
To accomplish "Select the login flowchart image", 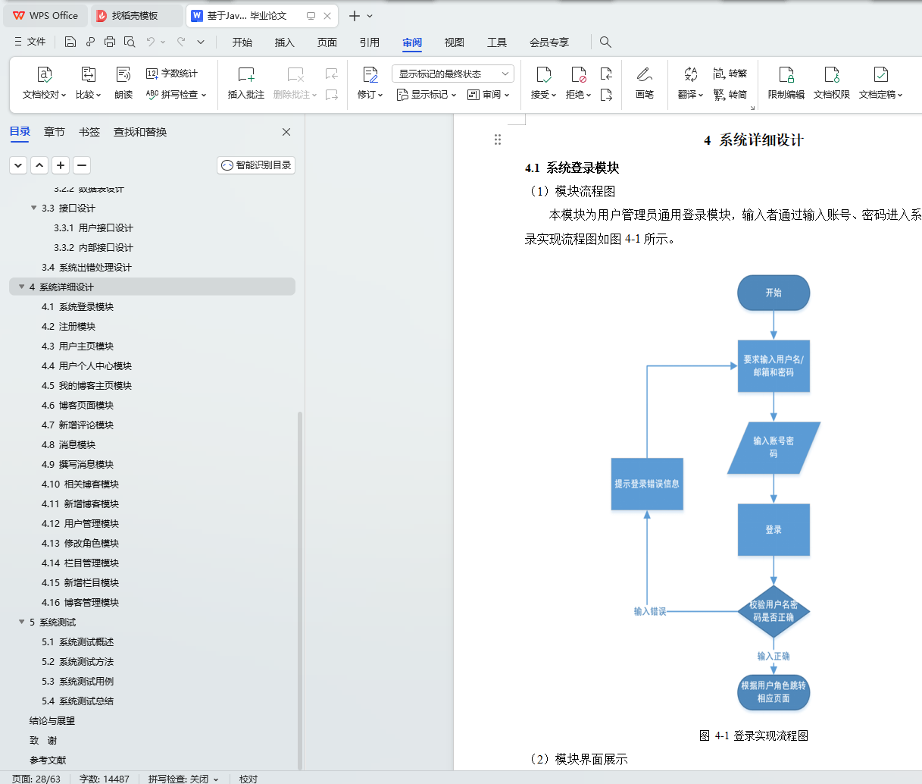I will 717,493.
